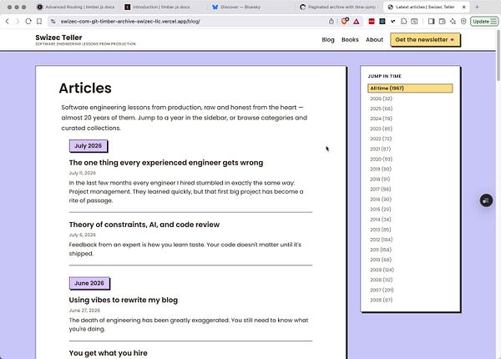Open the hamburger menu next to Update

[493, 22]
